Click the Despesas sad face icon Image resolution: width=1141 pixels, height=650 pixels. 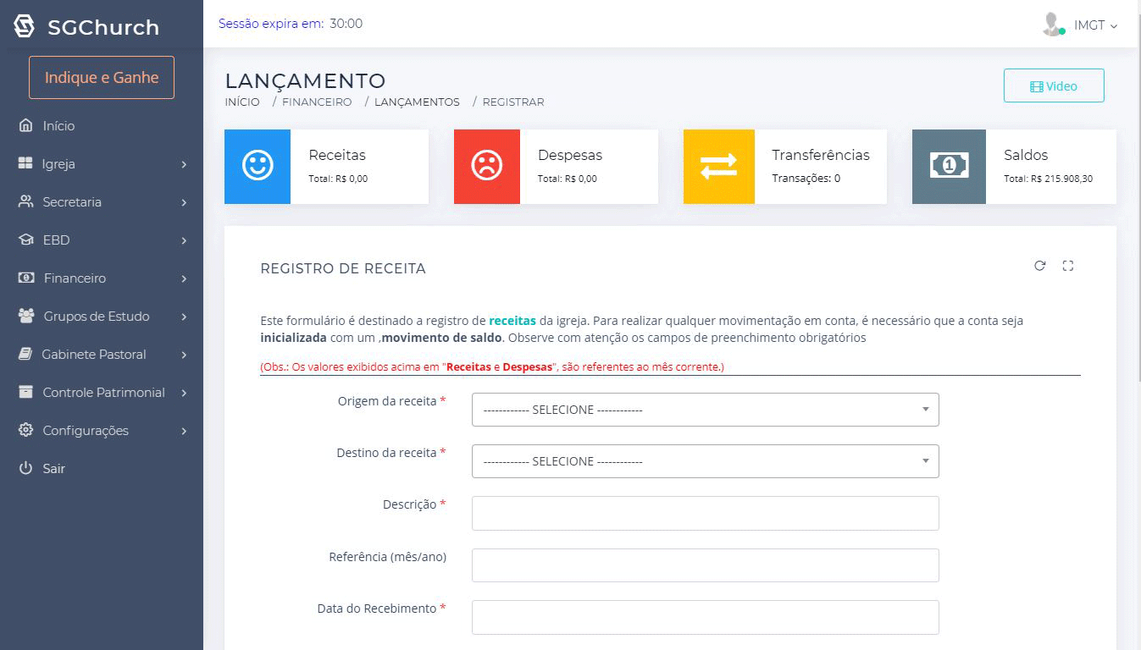pos(487,166)
